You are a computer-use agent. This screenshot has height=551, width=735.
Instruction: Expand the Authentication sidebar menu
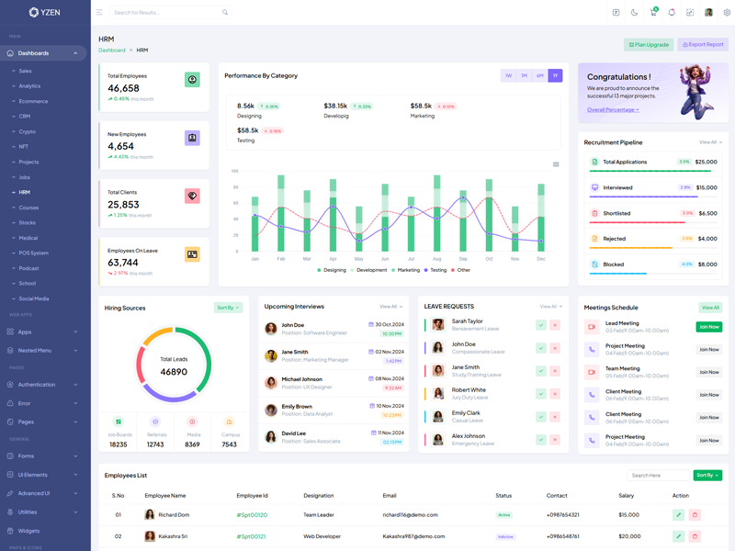pyautogui.click(x=44, y=385)
